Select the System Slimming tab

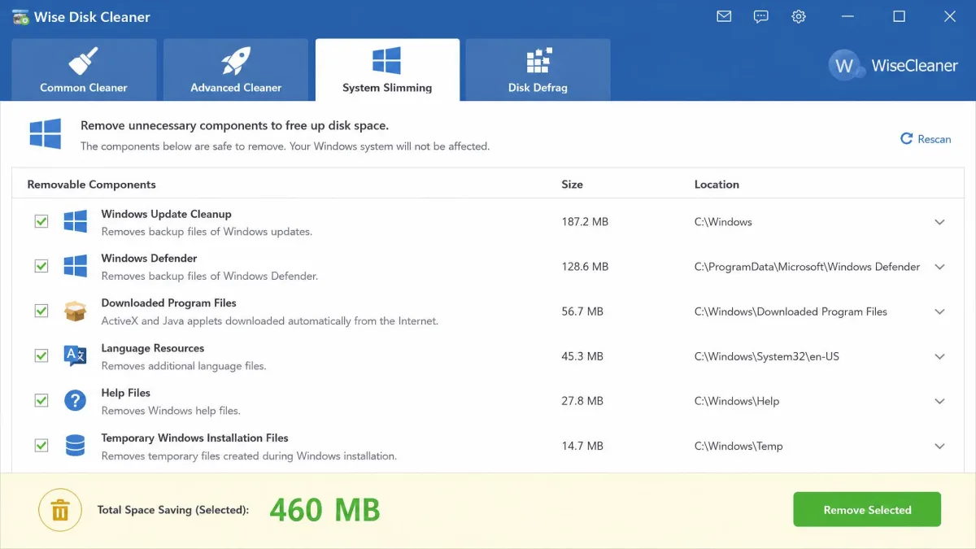pos(387,70)
